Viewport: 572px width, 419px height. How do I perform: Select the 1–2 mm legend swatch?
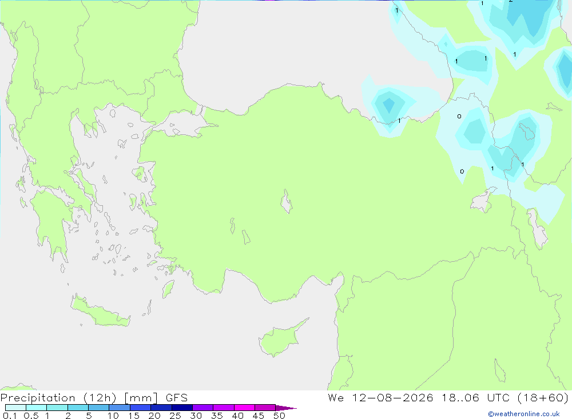[x=57, y=408]
